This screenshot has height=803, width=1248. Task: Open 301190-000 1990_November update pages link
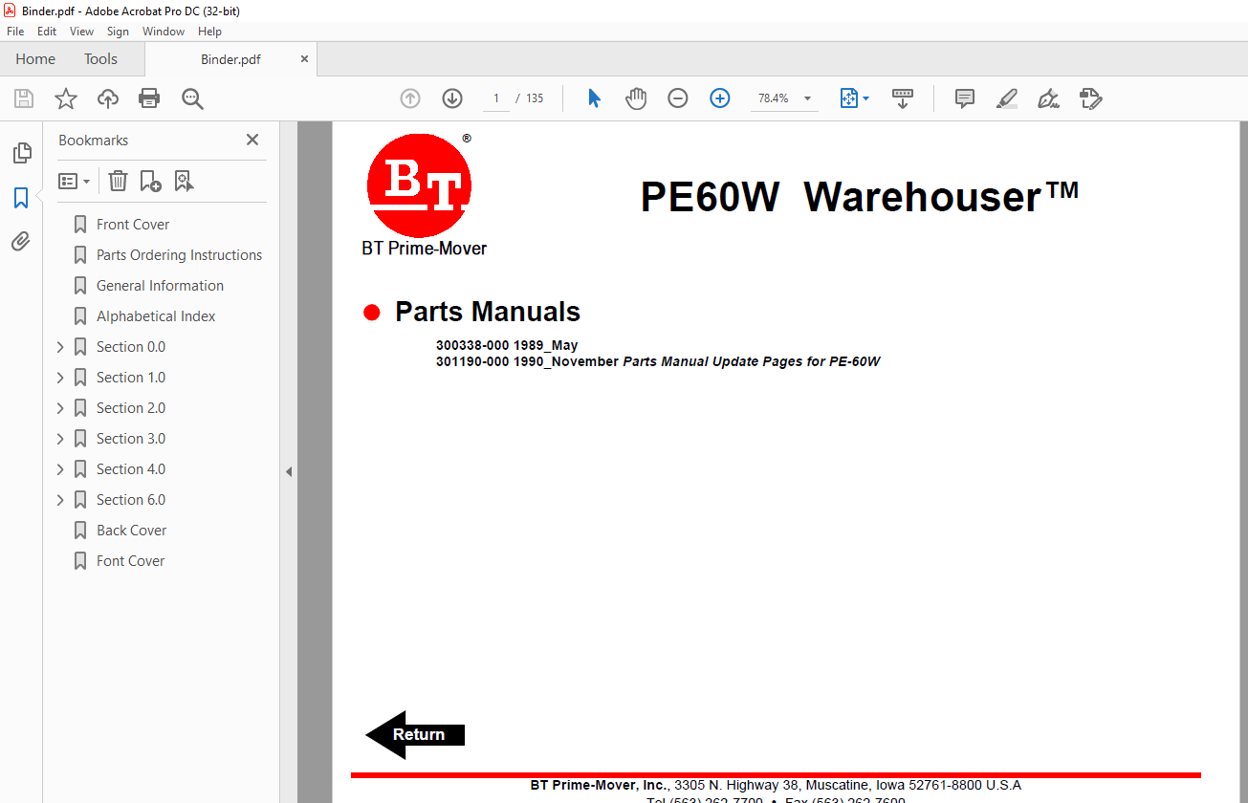pyautogui.click(x=658, y=361)
